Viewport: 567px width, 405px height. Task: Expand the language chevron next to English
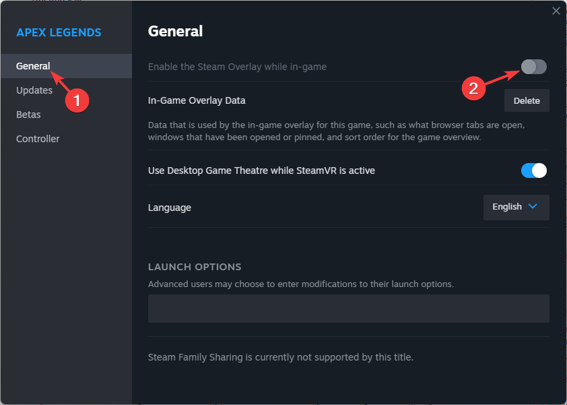pos(531,207)
